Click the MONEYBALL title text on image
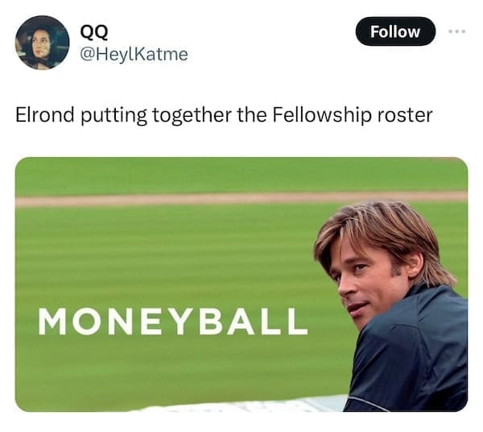Image resolution: width=483 pixels, height=432 pixels. 172,321
